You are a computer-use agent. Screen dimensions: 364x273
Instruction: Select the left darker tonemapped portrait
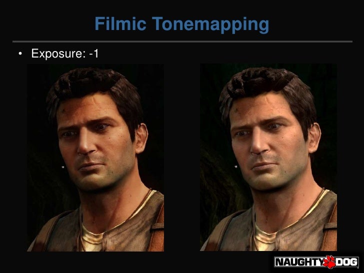click(x=95, y=157)
